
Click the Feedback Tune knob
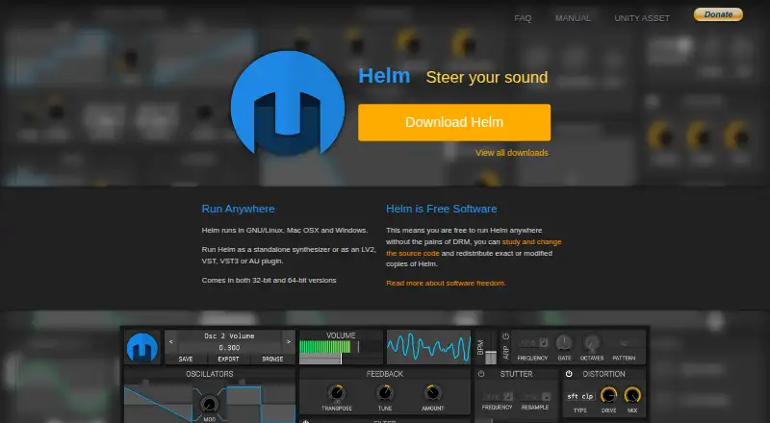(x=384, y=393)
